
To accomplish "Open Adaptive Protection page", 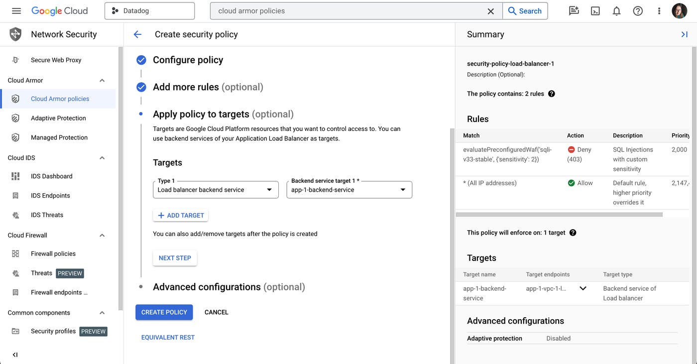I will [x=58, y=118].
